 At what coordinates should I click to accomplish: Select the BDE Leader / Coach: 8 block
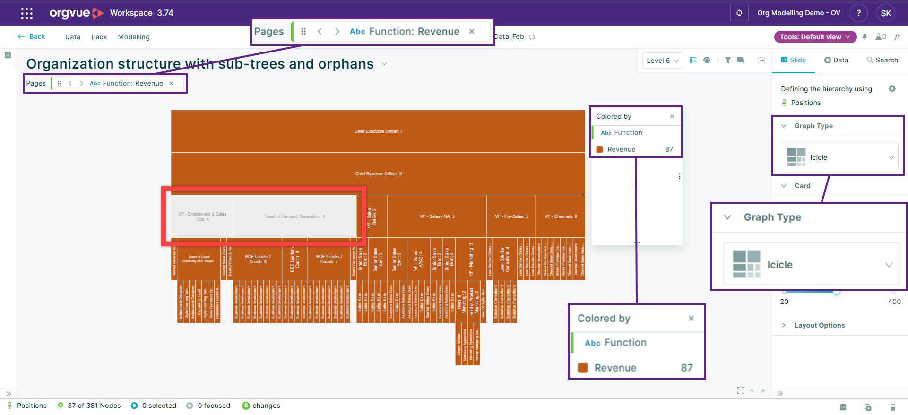(x=258, y=259)
